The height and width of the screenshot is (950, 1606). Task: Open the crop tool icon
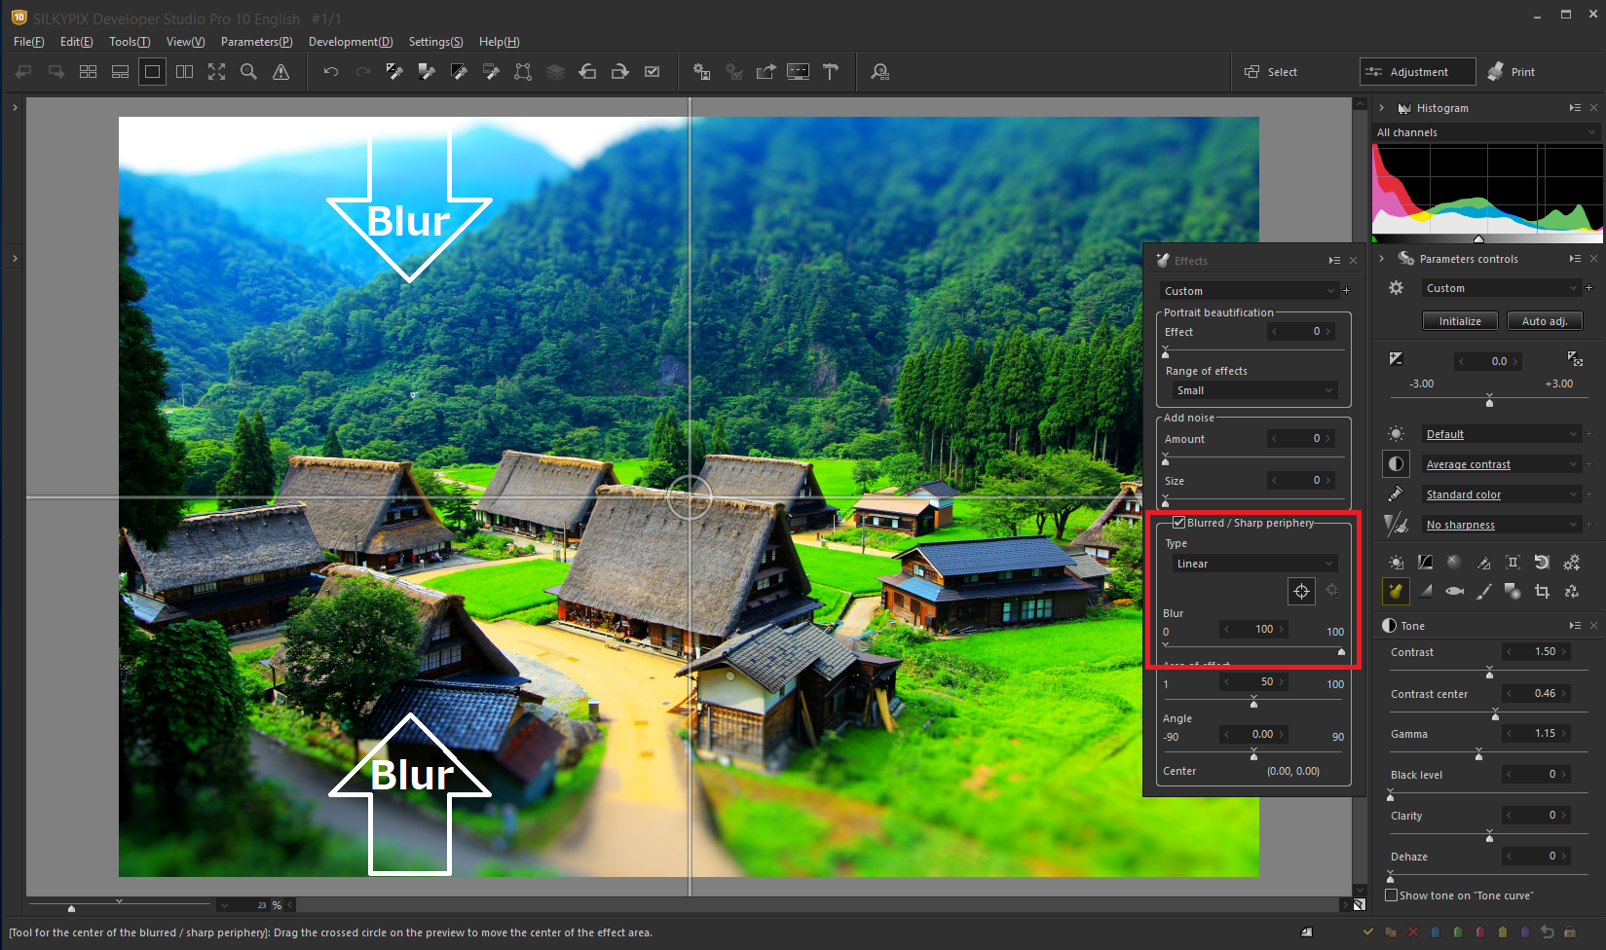point(1542,591)
